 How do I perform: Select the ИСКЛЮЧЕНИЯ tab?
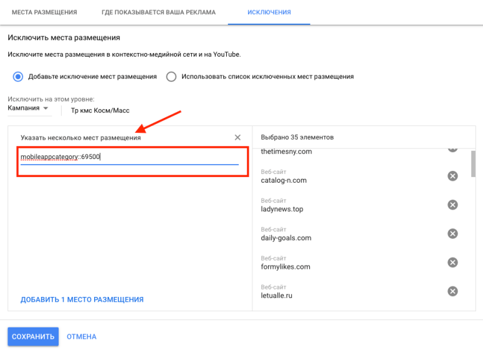pos(269,12)
